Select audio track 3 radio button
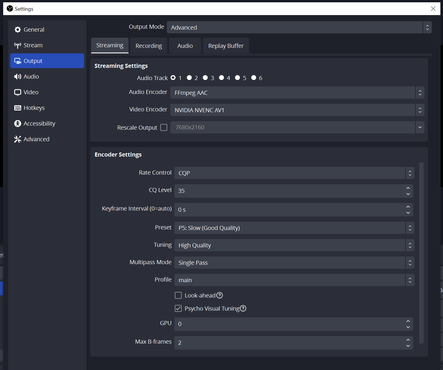 point(205,78)
